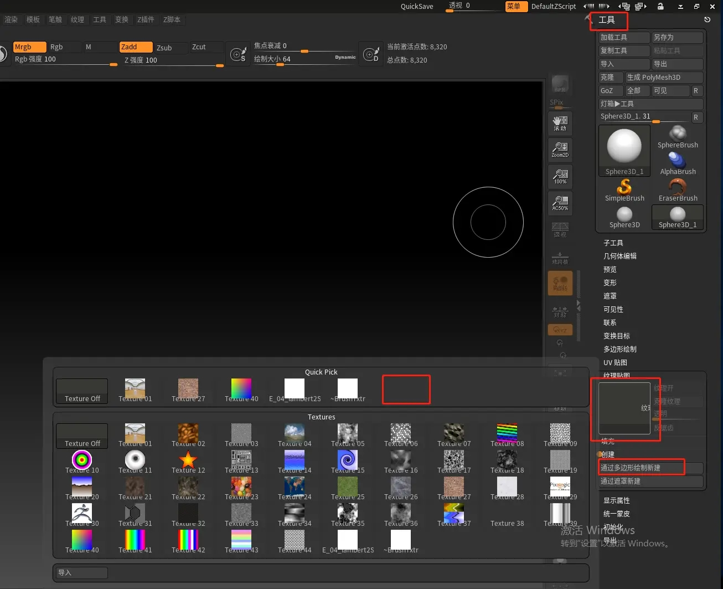Screen dimensions: 723x589
Task: Toggle the orange 局部 local button
Action: click(560, 283)
